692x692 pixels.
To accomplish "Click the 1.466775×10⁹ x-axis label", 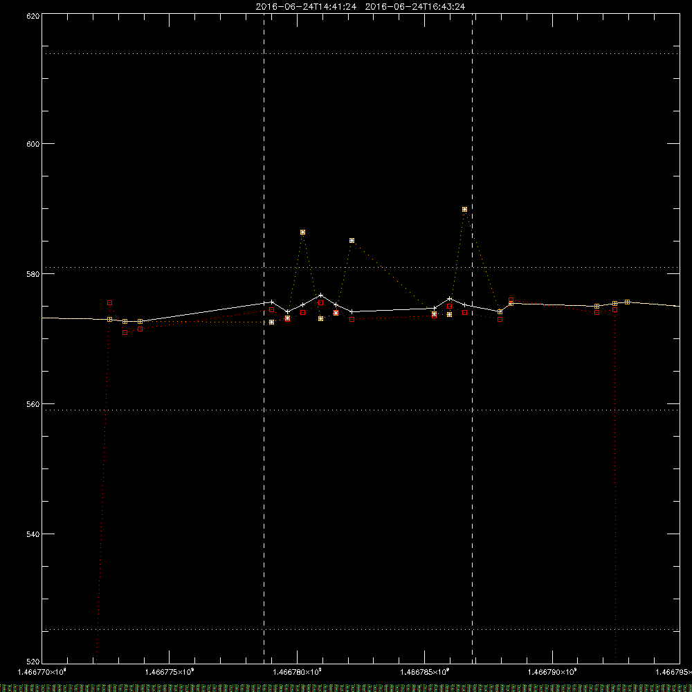I will click(170, 672).
